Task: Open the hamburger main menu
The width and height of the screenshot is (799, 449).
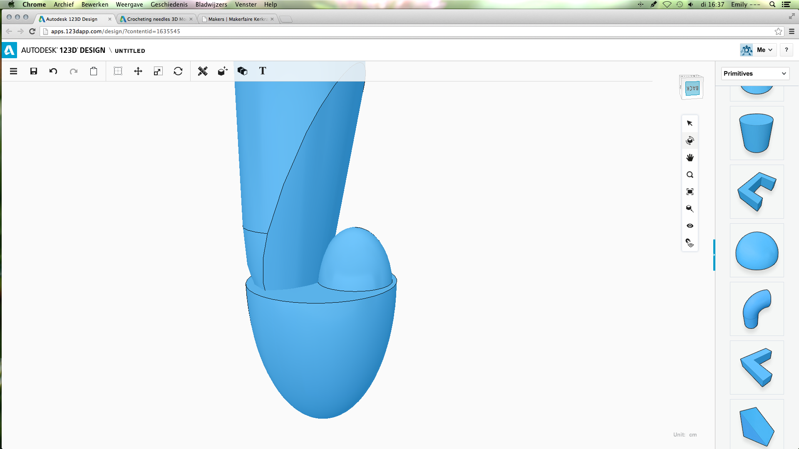Action: [13, 71]
